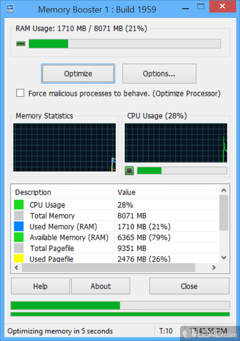This screenshot has width=240, height=341.
Task: Select the green CPU Usage color swatch
Action: point(19,205)
